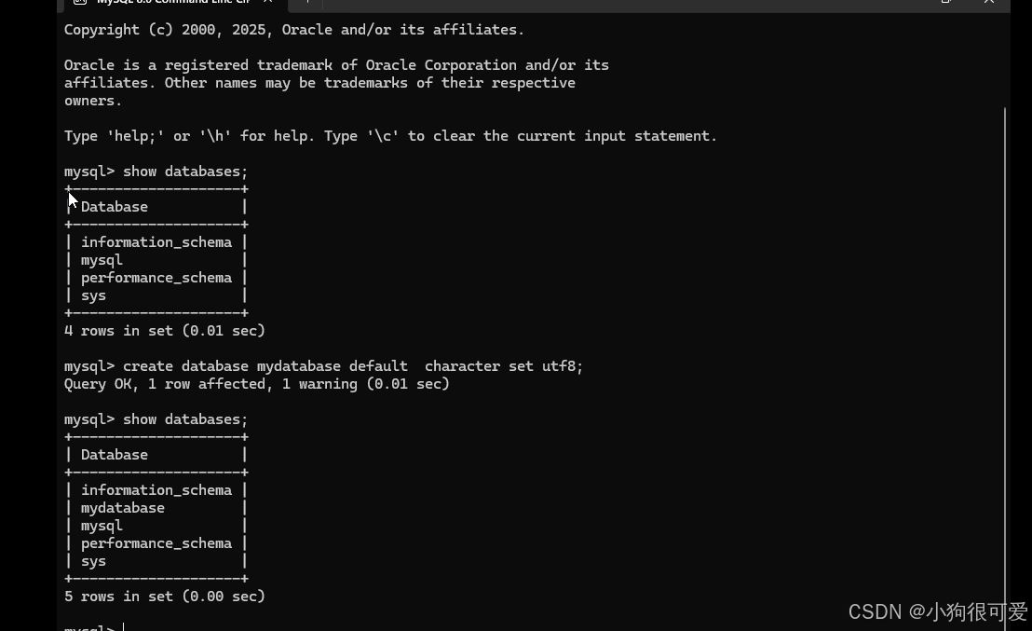
Task: Click the create database mydatabase command line
Action: 323,366
